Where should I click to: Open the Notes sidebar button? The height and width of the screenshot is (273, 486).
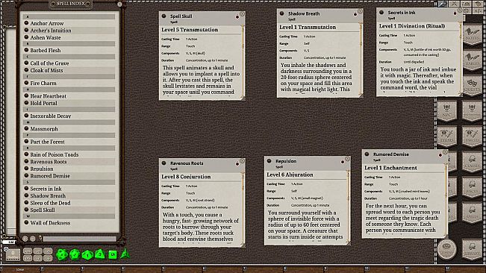(472, 34)
